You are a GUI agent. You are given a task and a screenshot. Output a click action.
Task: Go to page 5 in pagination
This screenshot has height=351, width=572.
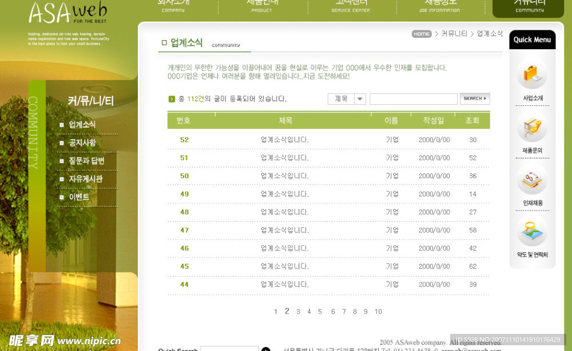click(319, 311)
